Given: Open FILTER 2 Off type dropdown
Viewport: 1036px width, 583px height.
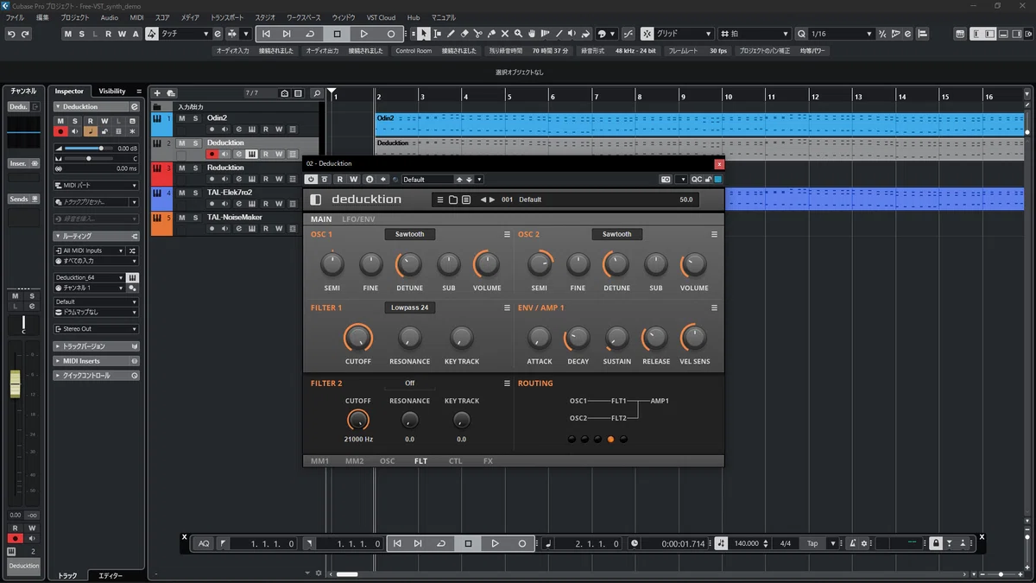Looking at the screenshot, I should [410, 383].
